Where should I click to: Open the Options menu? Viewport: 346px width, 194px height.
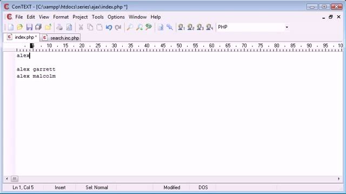click(116, 17)
